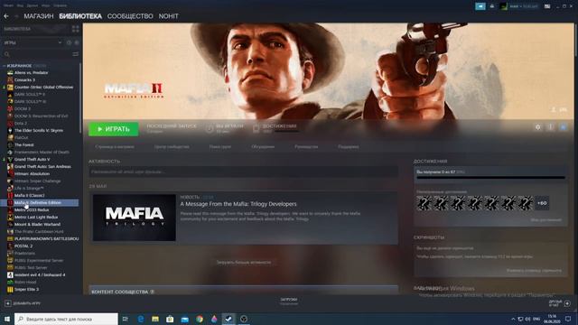Open downloads status at bottom center

tap(289, 302)
